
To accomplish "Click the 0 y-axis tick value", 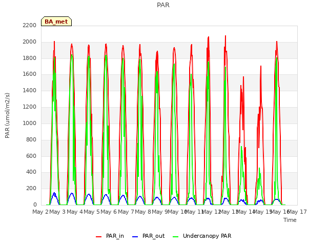I will pyautogui.click(x=35, y=204).
